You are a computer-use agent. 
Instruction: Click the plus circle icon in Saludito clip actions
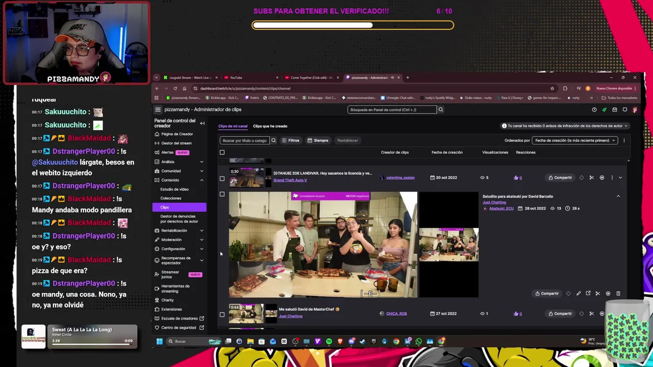click(x=608, y=294)
